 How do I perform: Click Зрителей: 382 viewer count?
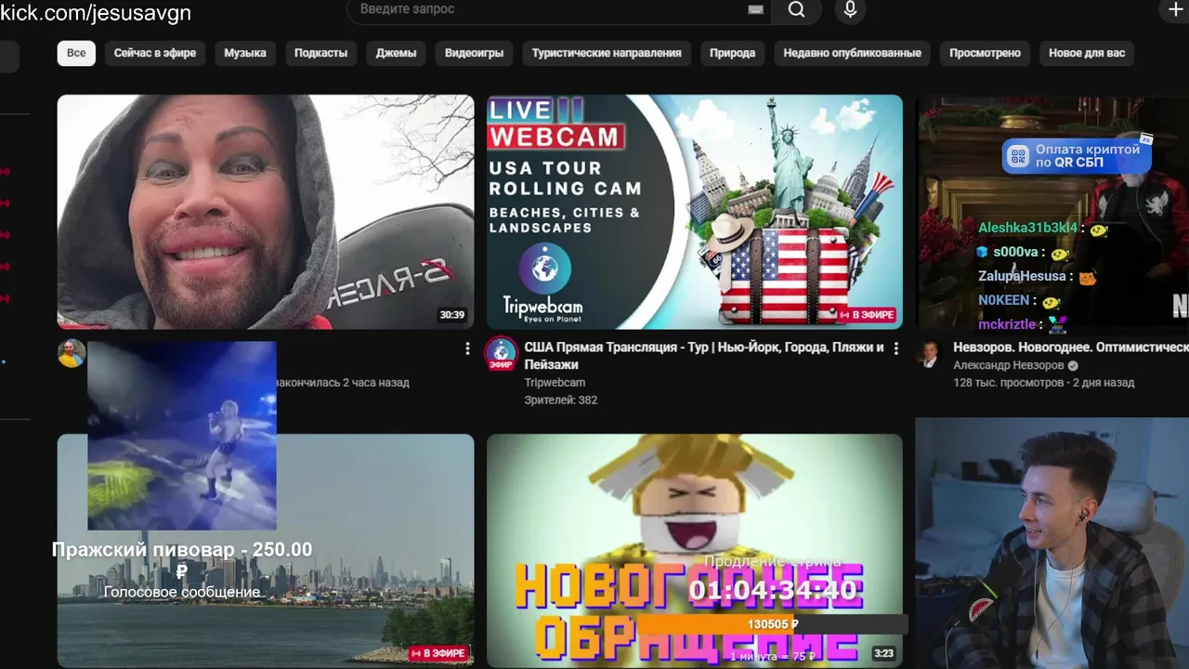pos(560,400)
